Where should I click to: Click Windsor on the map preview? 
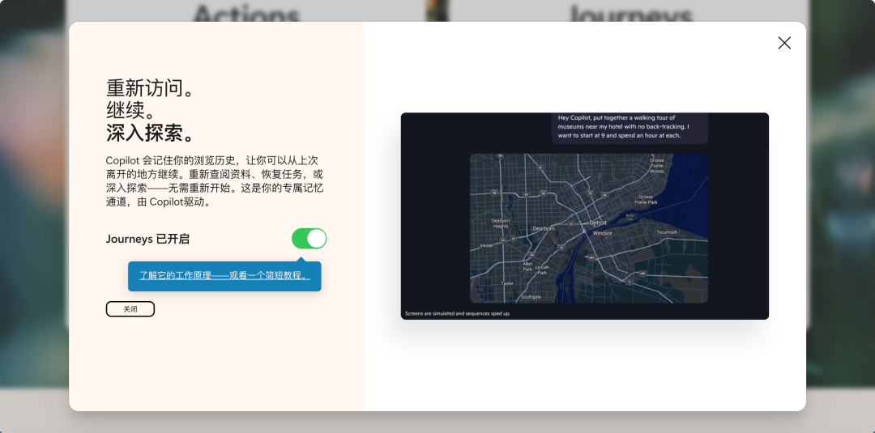pos(603,233)
